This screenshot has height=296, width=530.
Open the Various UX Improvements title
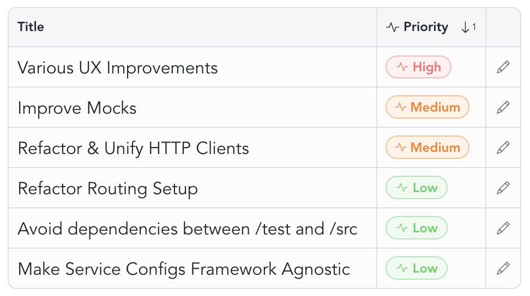tap(118, 68)
